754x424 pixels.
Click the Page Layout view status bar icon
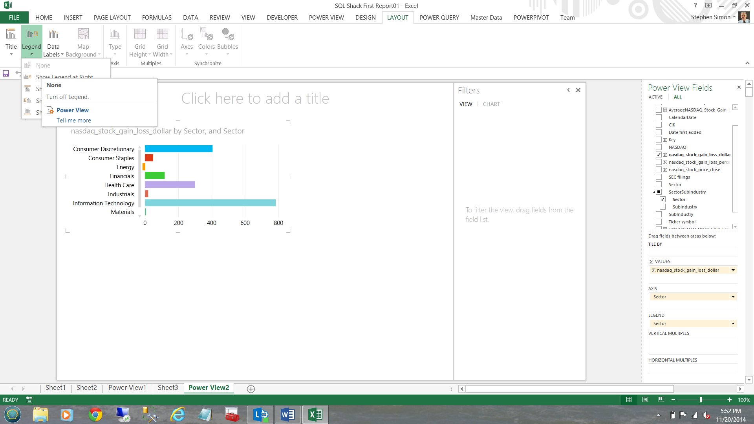(645, 400)
